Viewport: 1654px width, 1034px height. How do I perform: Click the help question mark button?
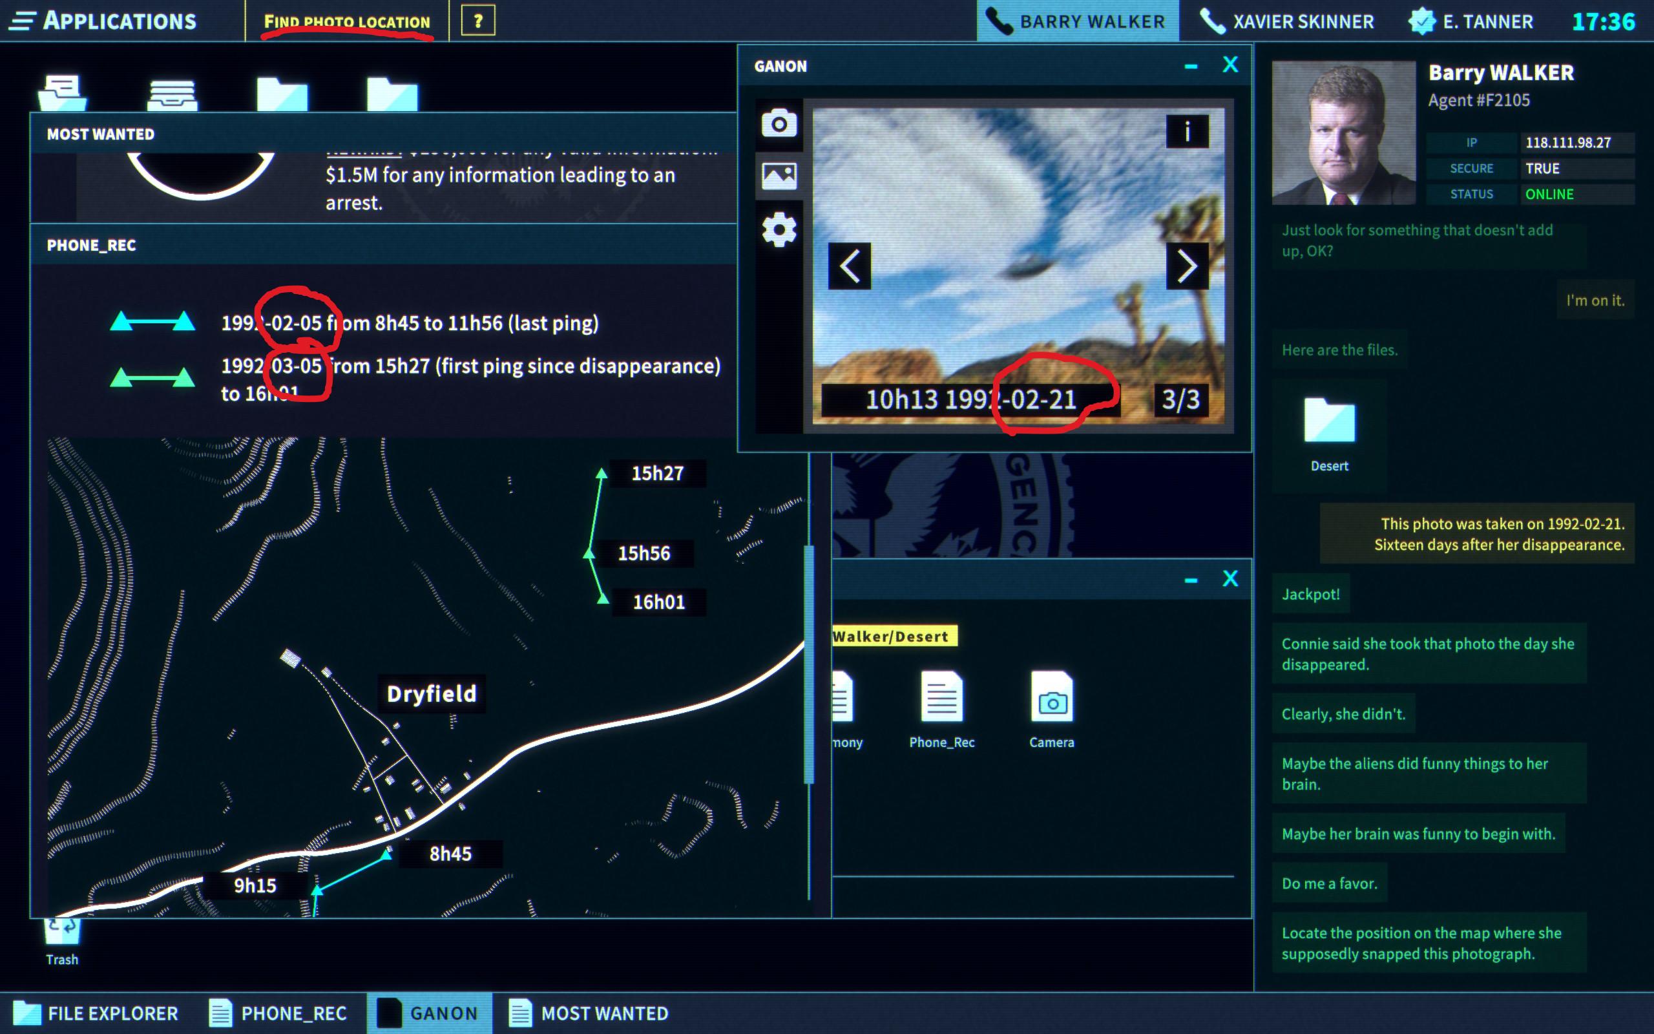[477, 21]
